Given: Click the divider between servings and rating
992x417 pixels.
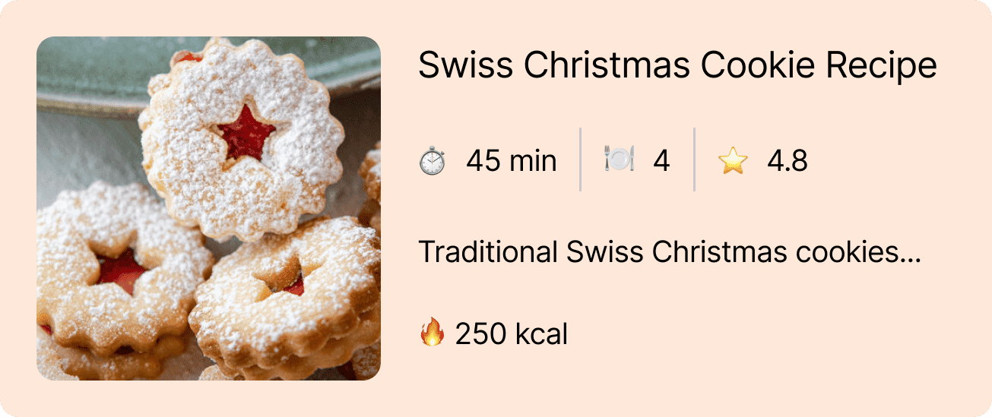Looking at the screenshot, I should point(694,160).
